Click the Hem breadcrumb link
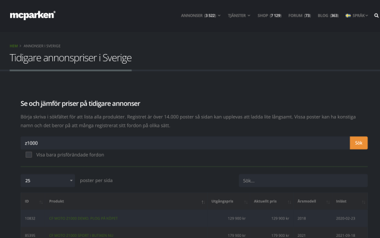The height and width of the screenshot is (238, 380). 14,46
